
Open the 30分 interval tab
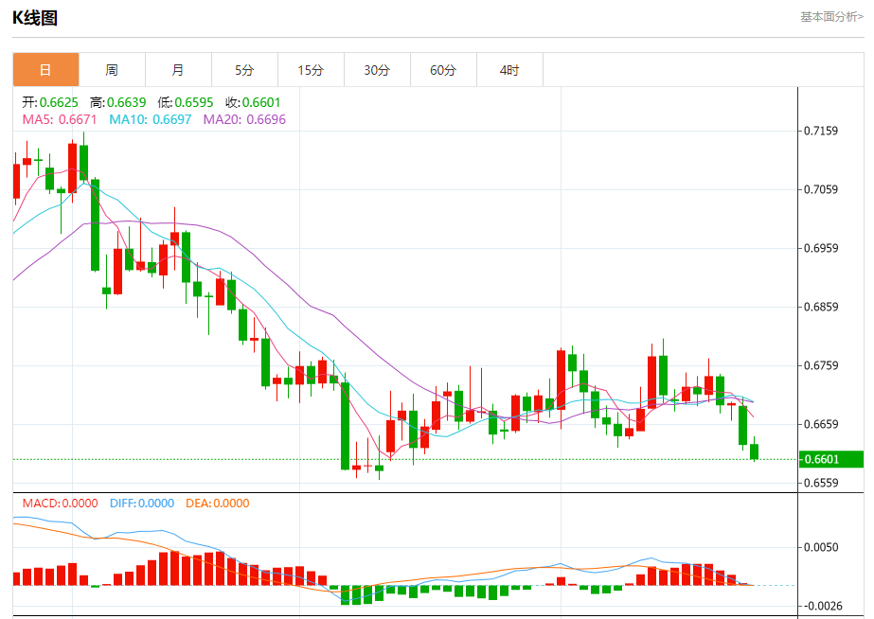click(378, 70)
